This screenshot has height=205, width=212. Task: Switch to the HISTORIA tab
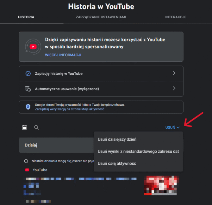tap(26, 17)
